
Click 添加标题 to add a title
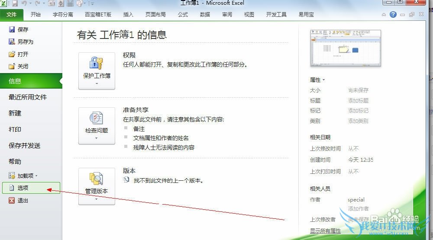pos(358,100)
